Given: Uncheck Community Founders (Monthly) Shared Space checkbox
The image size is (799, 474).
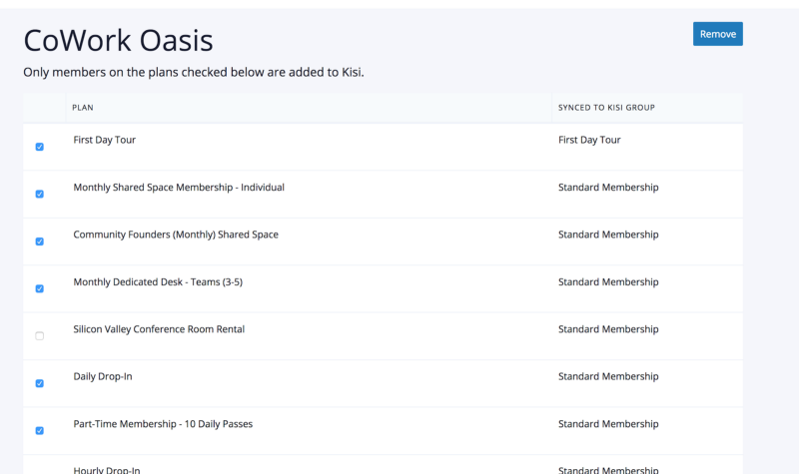Looking at the screenshot, I should [39, 241].
